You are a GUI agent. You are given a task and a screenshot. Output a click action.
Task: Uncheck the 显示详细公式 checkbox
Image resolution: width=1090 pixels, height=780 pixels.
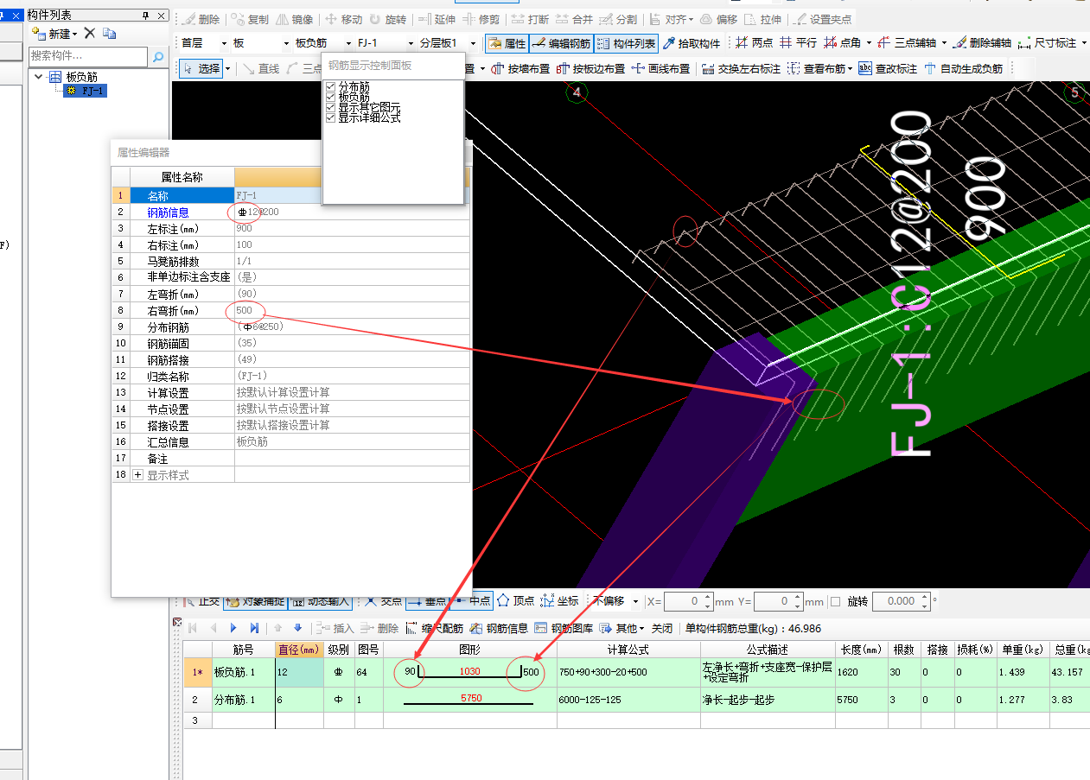click(x=331, y=117)
